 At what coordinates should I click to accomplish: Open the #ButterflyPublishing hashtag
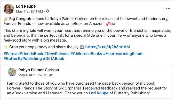[x=23, y=59]
